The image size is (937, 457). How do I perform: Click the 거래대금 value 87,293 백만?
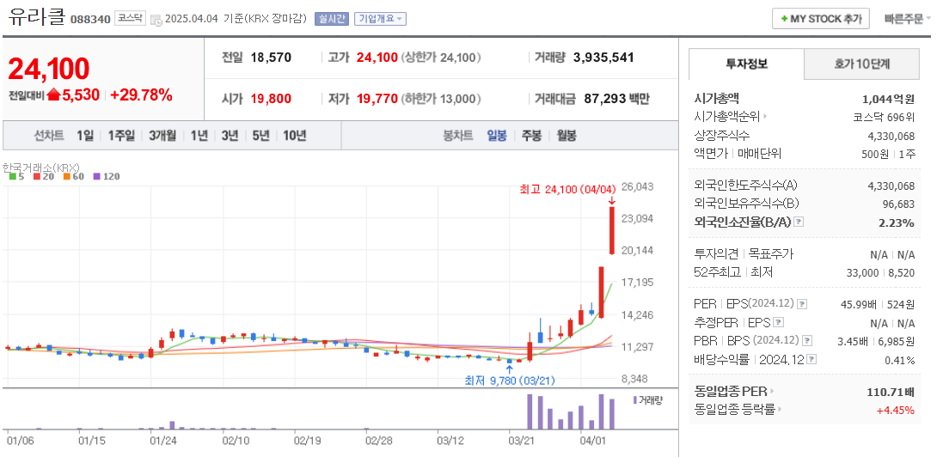615,99
